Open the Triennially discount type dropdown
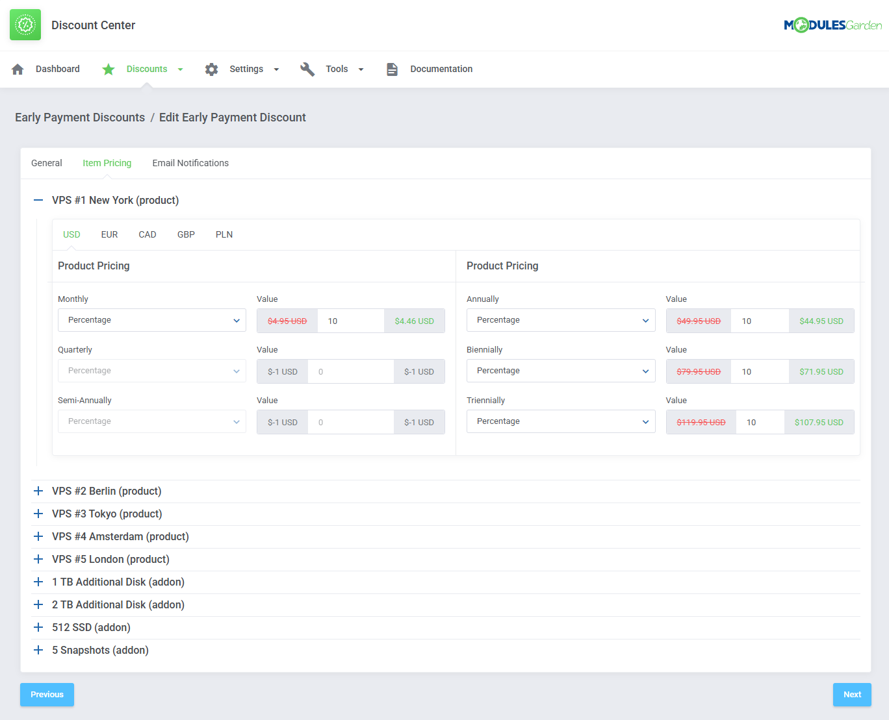The width and height of the screenshot is (889, 720). pos(560,421)
